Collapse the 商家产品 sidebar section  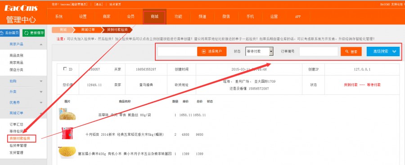pos(23,45)
